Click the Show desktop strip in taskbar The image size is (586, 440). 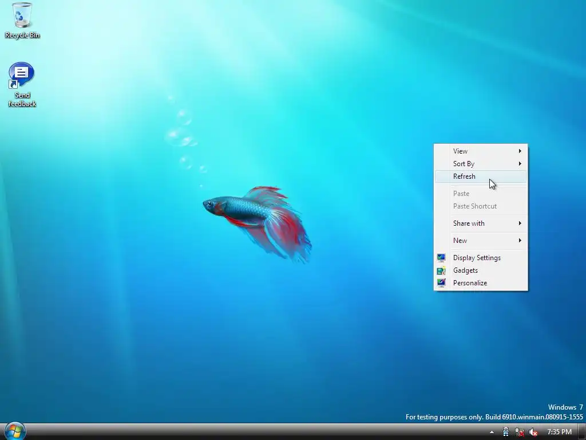tap(582, 432)
